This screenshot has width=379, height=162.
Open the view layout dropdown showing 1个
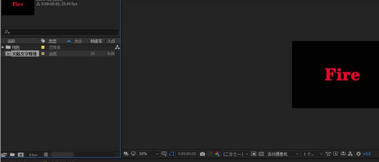tap(313, 154)
